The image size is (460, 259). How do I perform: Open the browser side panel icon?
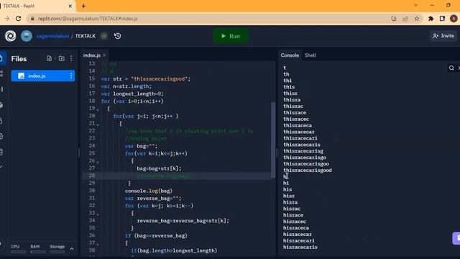point(442,19)
